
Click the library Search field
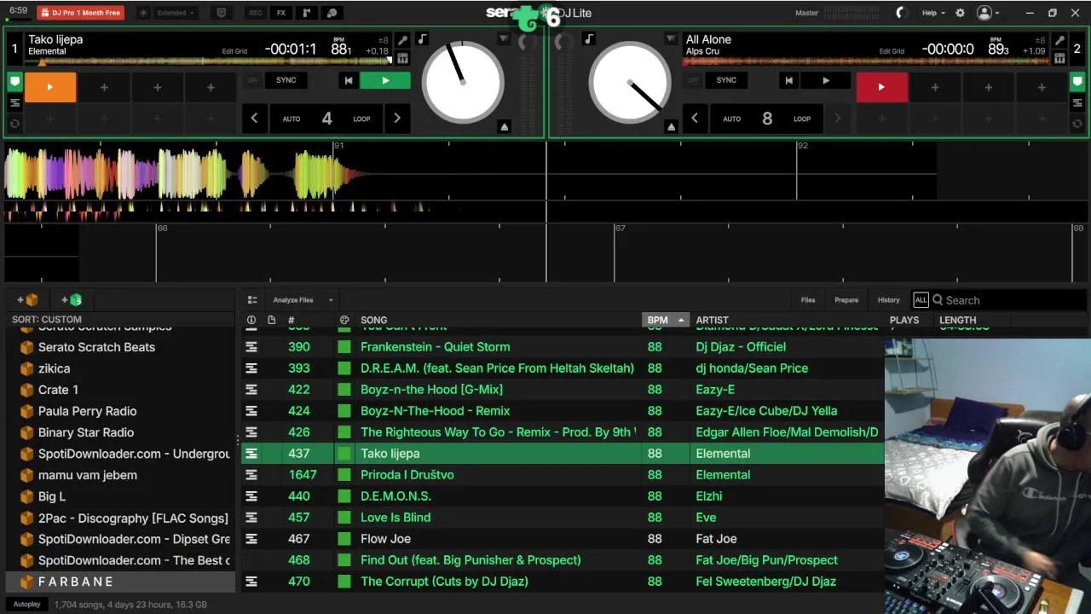[1008, 300]
